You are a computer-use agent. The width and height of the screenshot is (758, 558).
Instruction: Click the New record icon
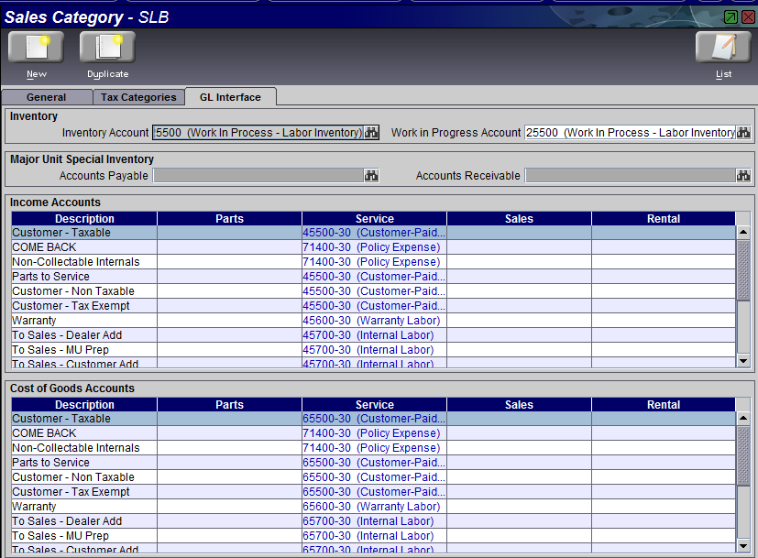coord(36,48)
